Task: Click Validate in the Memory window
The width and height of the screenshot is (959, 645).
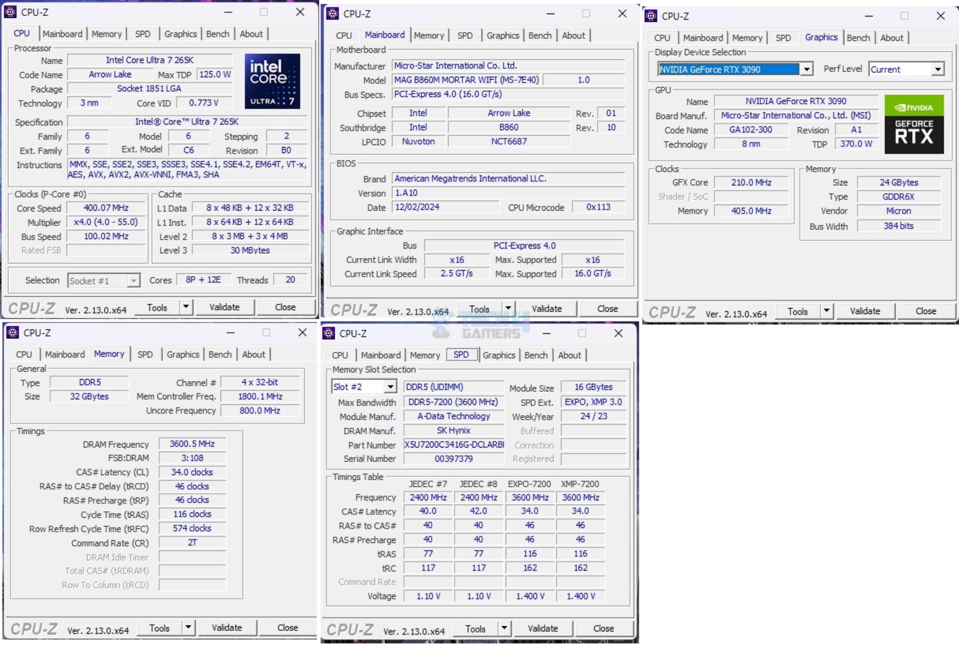Action: tap(227, 628)
